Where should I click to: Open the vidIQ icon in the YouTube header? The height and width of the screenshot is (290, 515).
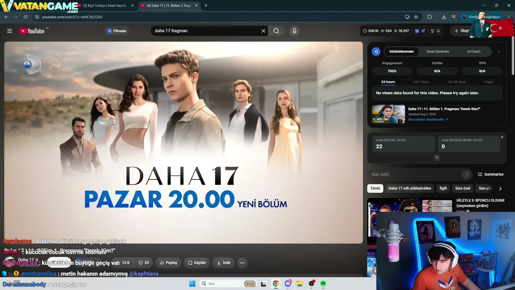417,31
